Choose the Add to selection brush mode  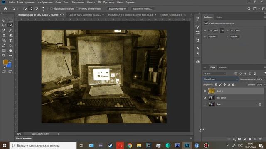pos(31,9)
